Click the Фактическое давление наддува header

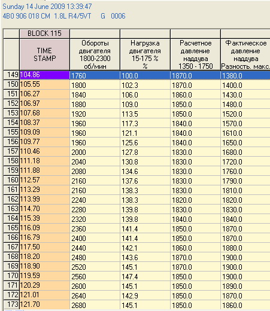245,54
